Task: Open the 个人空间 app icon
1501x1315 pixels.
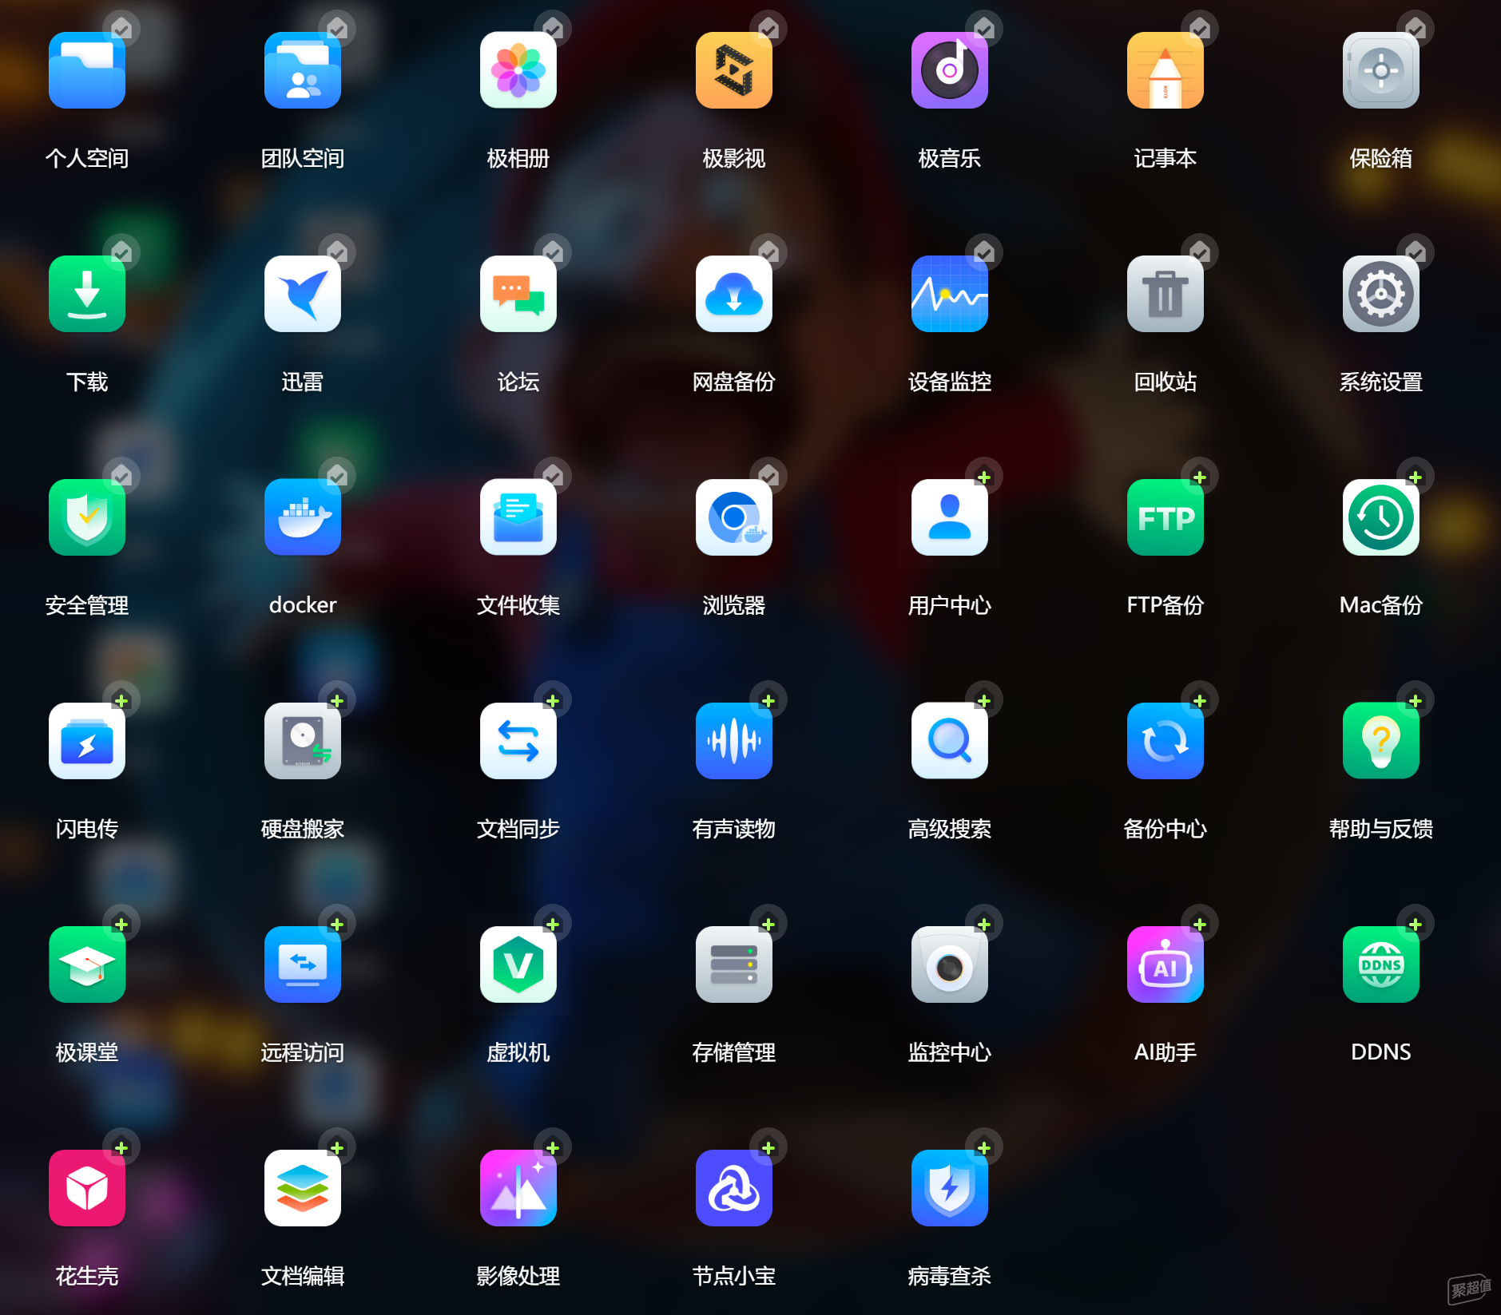Action: tap(87, 70)
